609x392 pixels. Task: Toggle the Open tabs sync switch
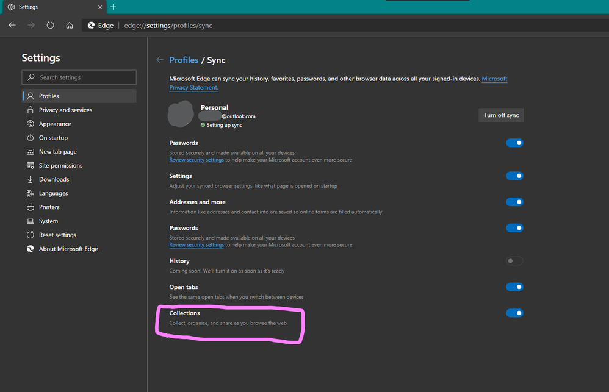click(x=514, y=287)
